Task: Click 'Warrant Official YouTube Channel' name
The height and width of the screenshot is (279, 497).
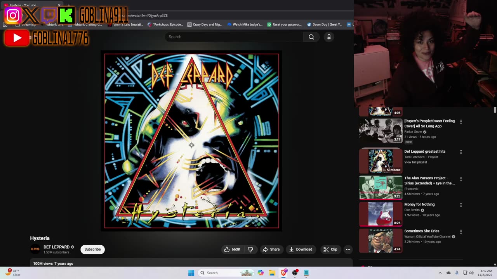Action: (427, 236)
